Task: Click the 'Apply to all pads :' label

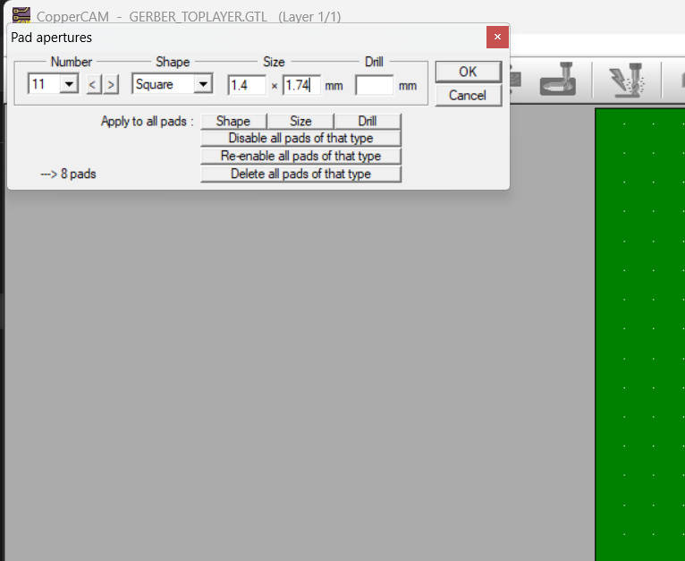Action: point(148,121)
